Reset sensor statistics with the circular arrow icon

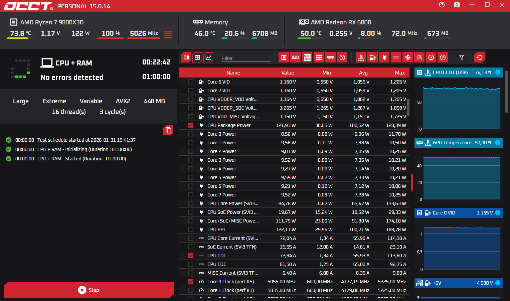coord(480,57)
